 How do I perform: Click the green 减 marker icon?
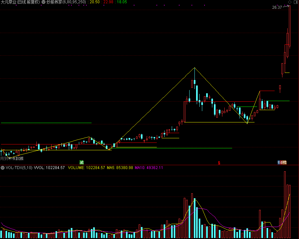point(81,162)
